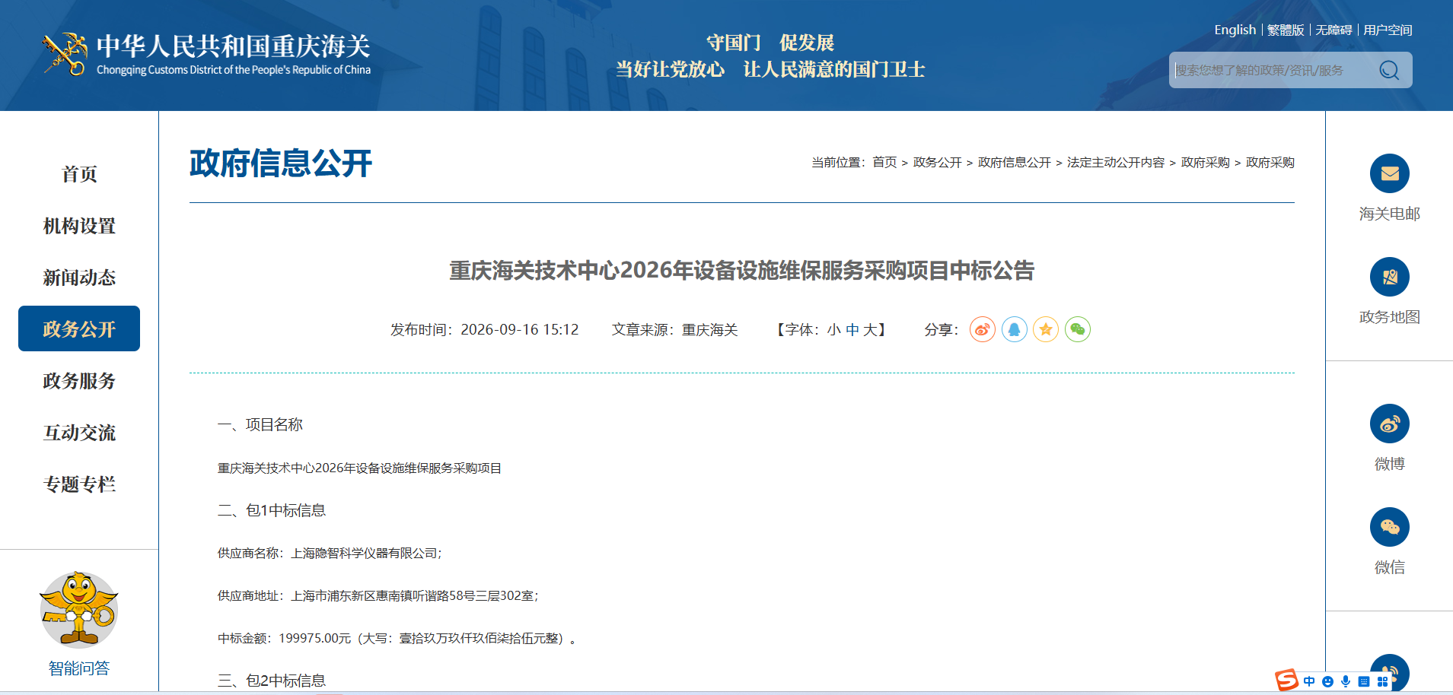Open the 微信 sidebar icon
The image size is (1453, 695).
point(1390,527)
